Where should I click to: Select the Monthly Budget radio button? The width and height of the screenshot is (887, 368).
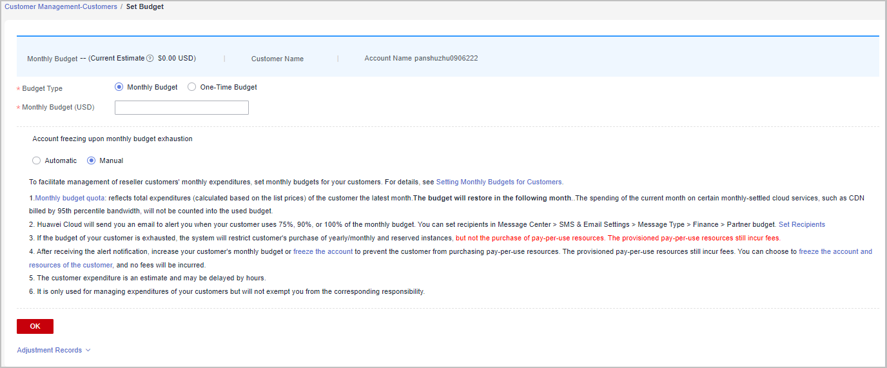pyautogui.click(x=119, y=87)
